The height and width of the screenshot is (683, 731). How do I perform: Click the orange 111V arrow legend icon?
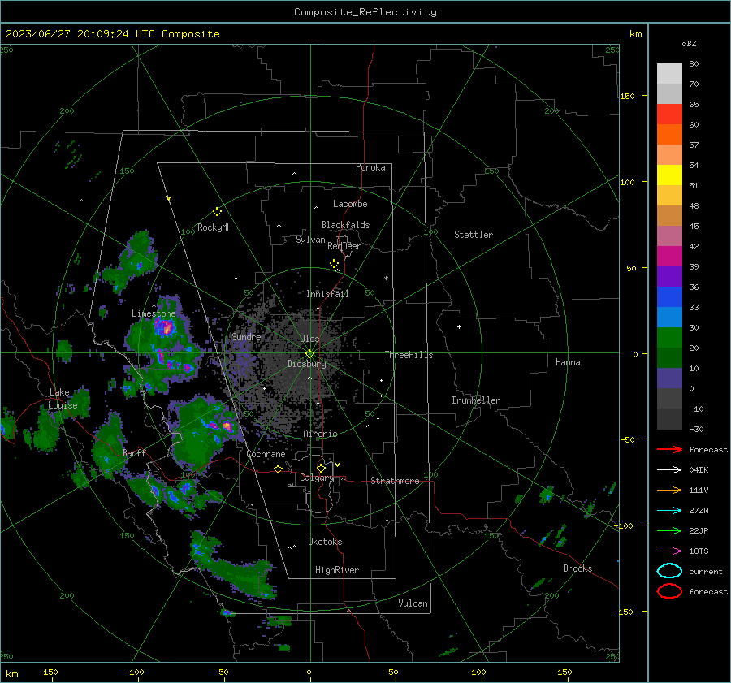(x=669, y=490)
